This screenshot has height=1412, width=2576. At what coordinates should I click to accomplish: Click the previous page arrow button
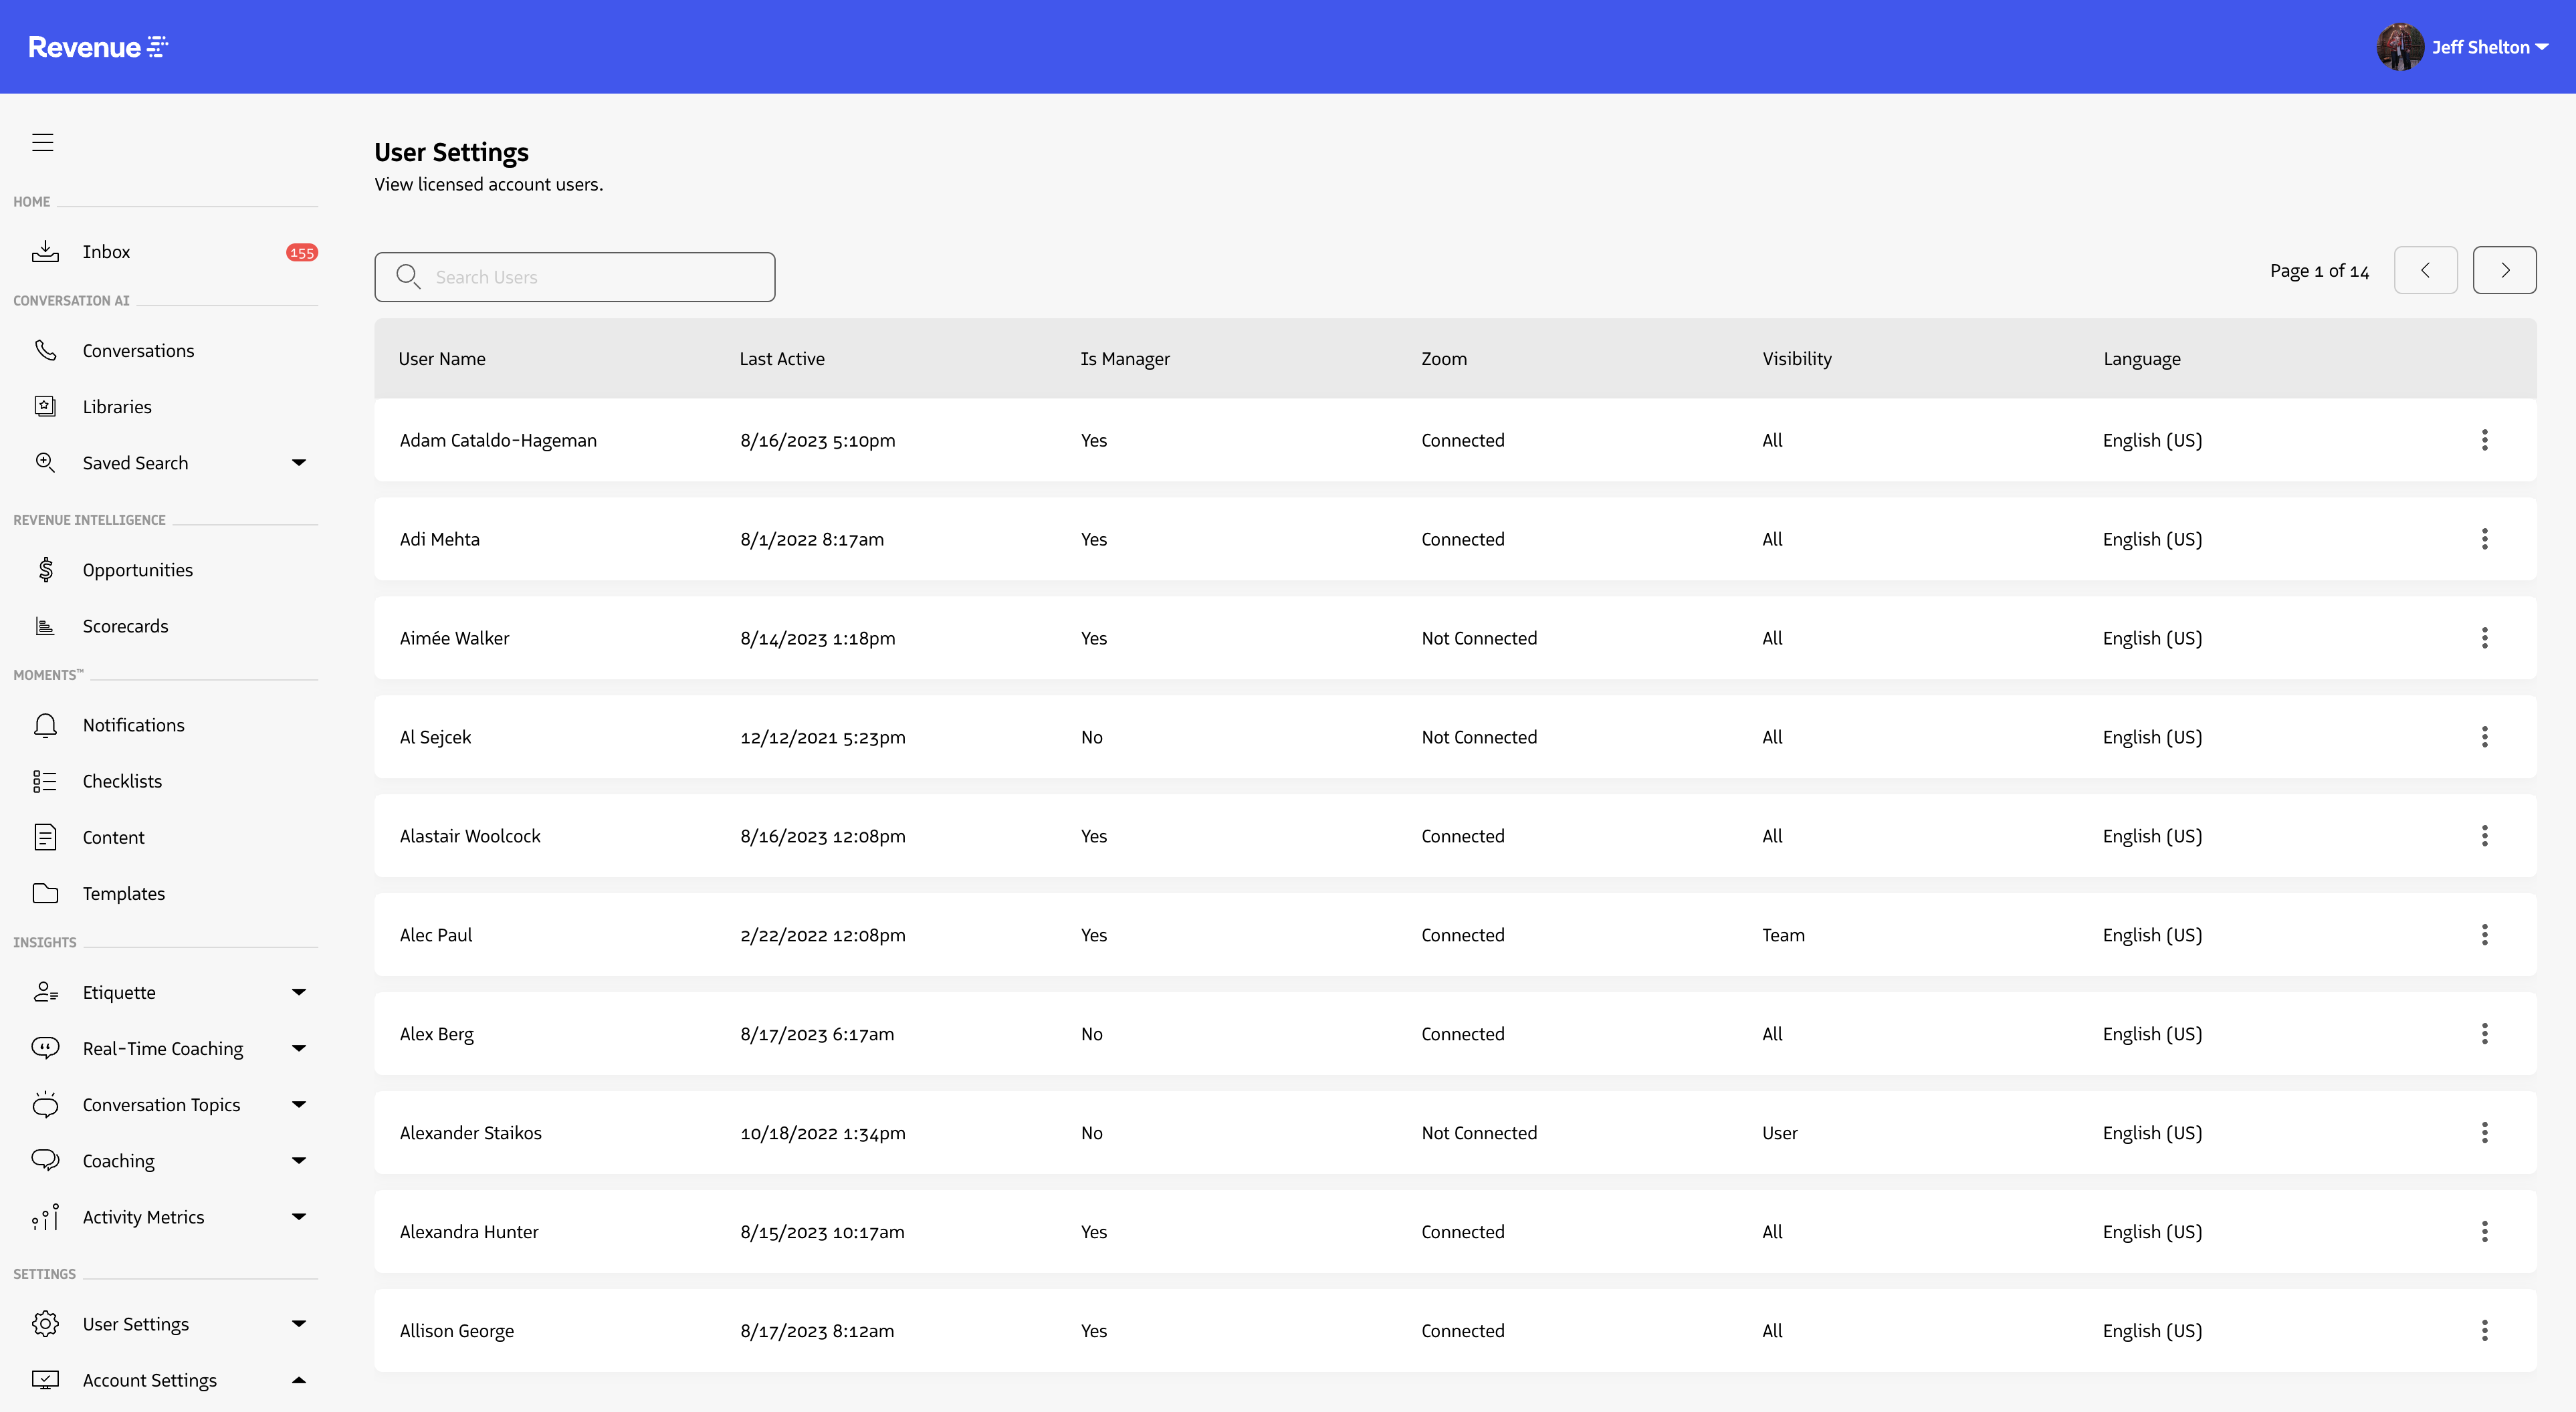click(x=2425, y=270)
